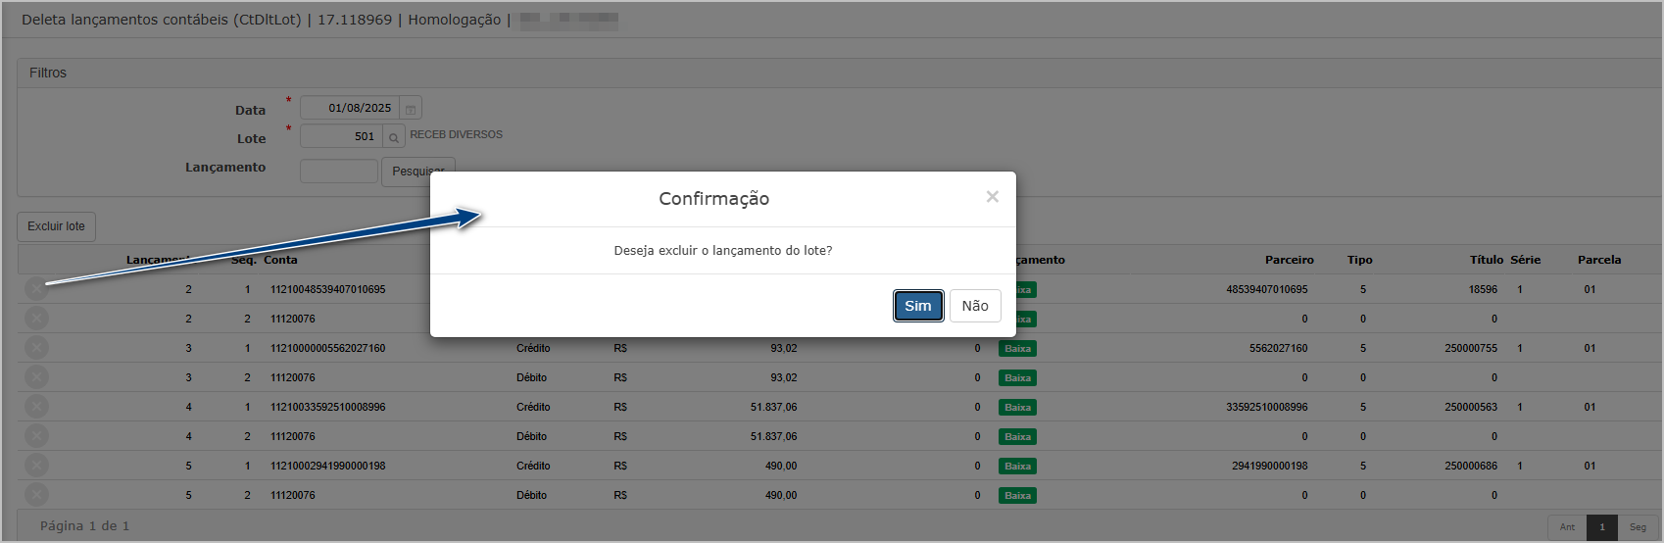Go to page 1 in pagination
1664x543 pixels.
[x=1601, y=526]
